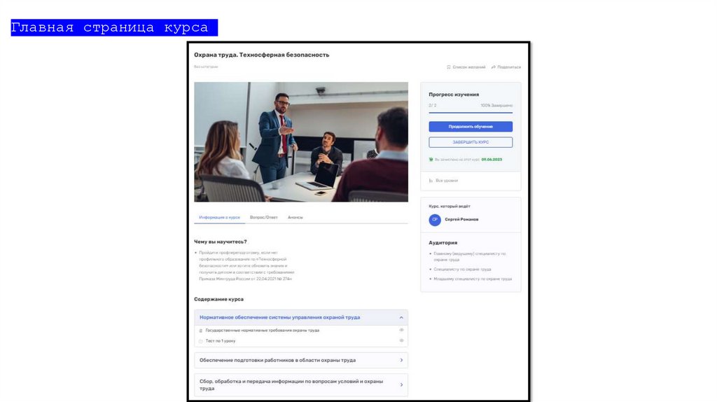
Task: Toggle eye icon for Тест по 1 уроку
Action: [401, 340]
